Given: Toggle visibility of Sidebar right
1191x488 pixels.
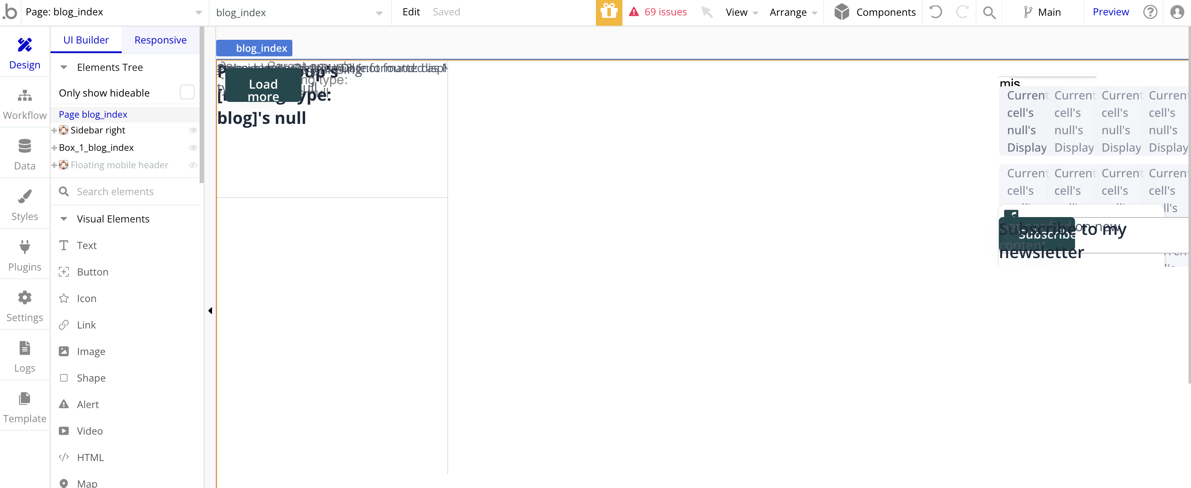Looking at the screenshot, I should pyautogui.click(x=193, y=130).
